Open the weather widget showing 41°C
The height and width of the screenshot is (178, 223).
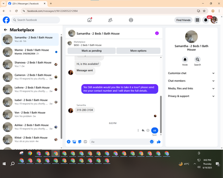(x=184, y=164)
